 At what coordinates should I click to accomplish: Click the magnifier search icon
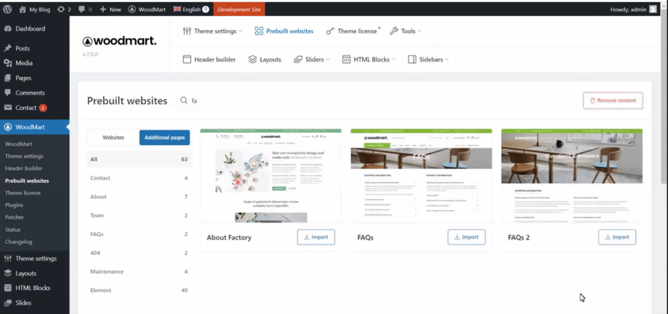point(184,101)
